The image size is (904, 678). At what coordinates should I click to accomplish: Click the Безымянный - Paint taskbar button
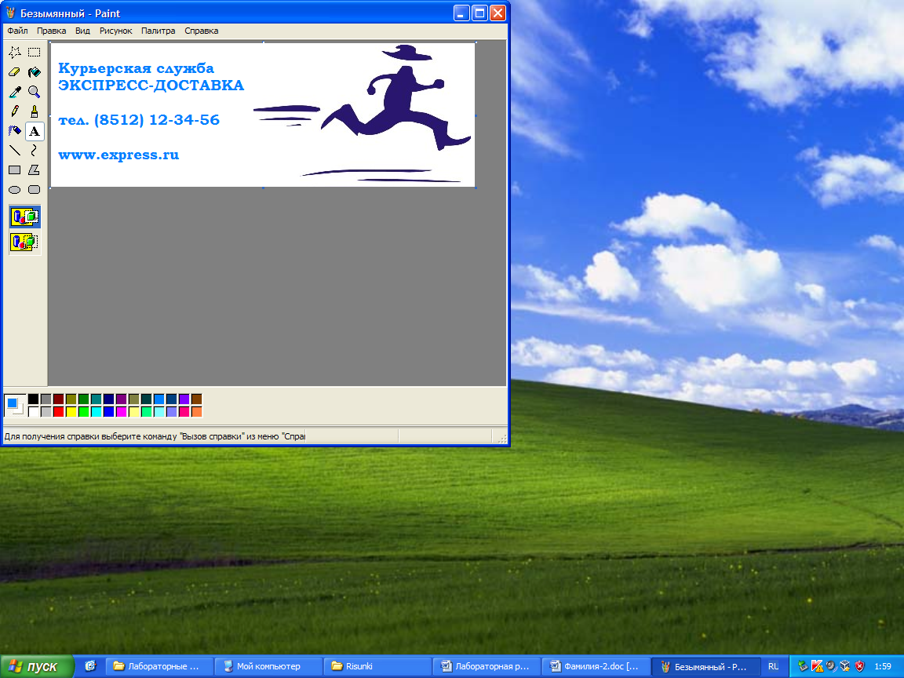[705, 666]
